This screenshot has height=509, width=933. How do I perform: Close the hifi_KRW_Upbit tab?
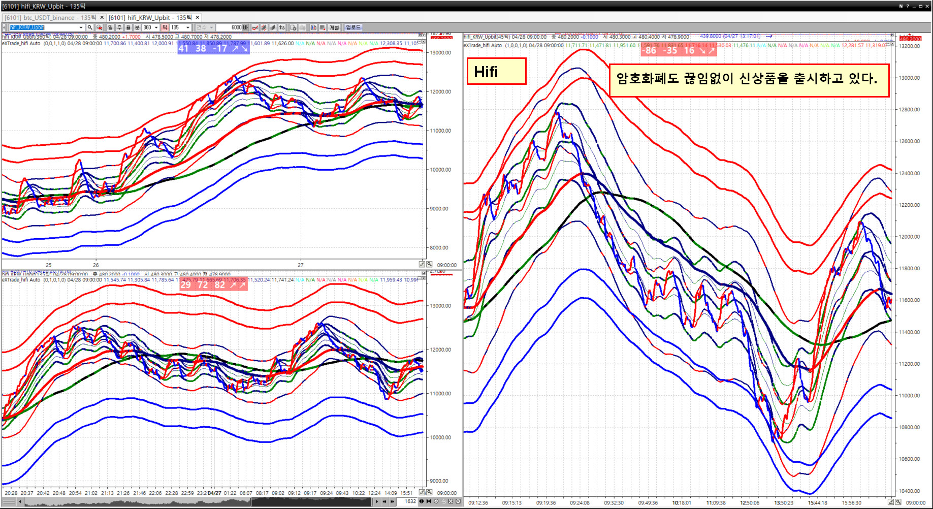click(x=198, y=17)
